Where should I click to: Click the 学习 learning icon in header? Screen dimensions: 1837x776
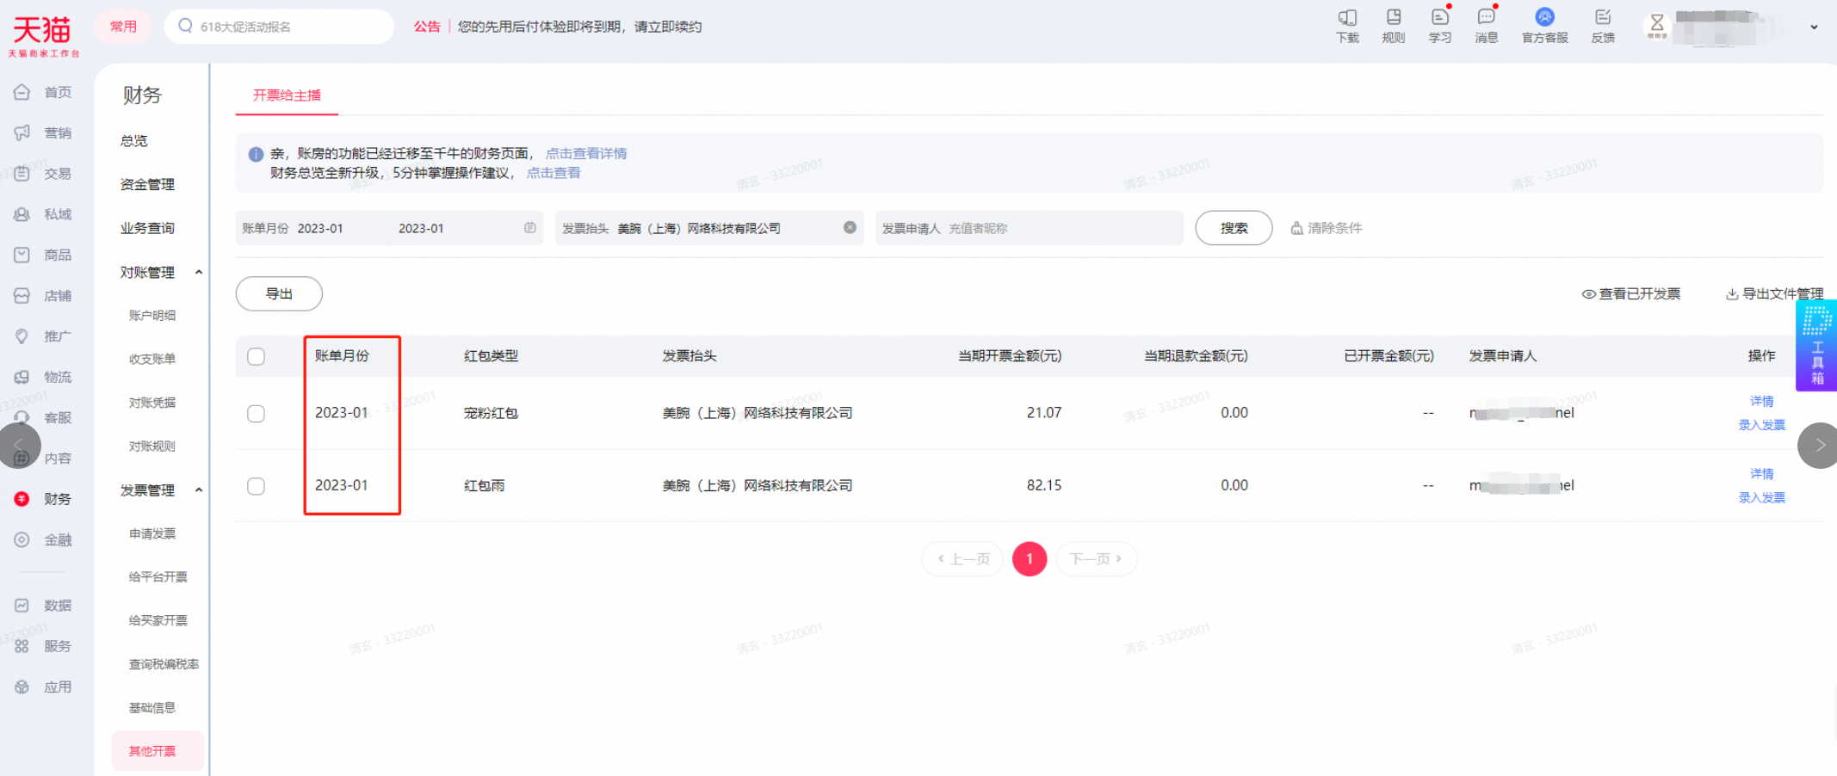[x=1440, y=17]
